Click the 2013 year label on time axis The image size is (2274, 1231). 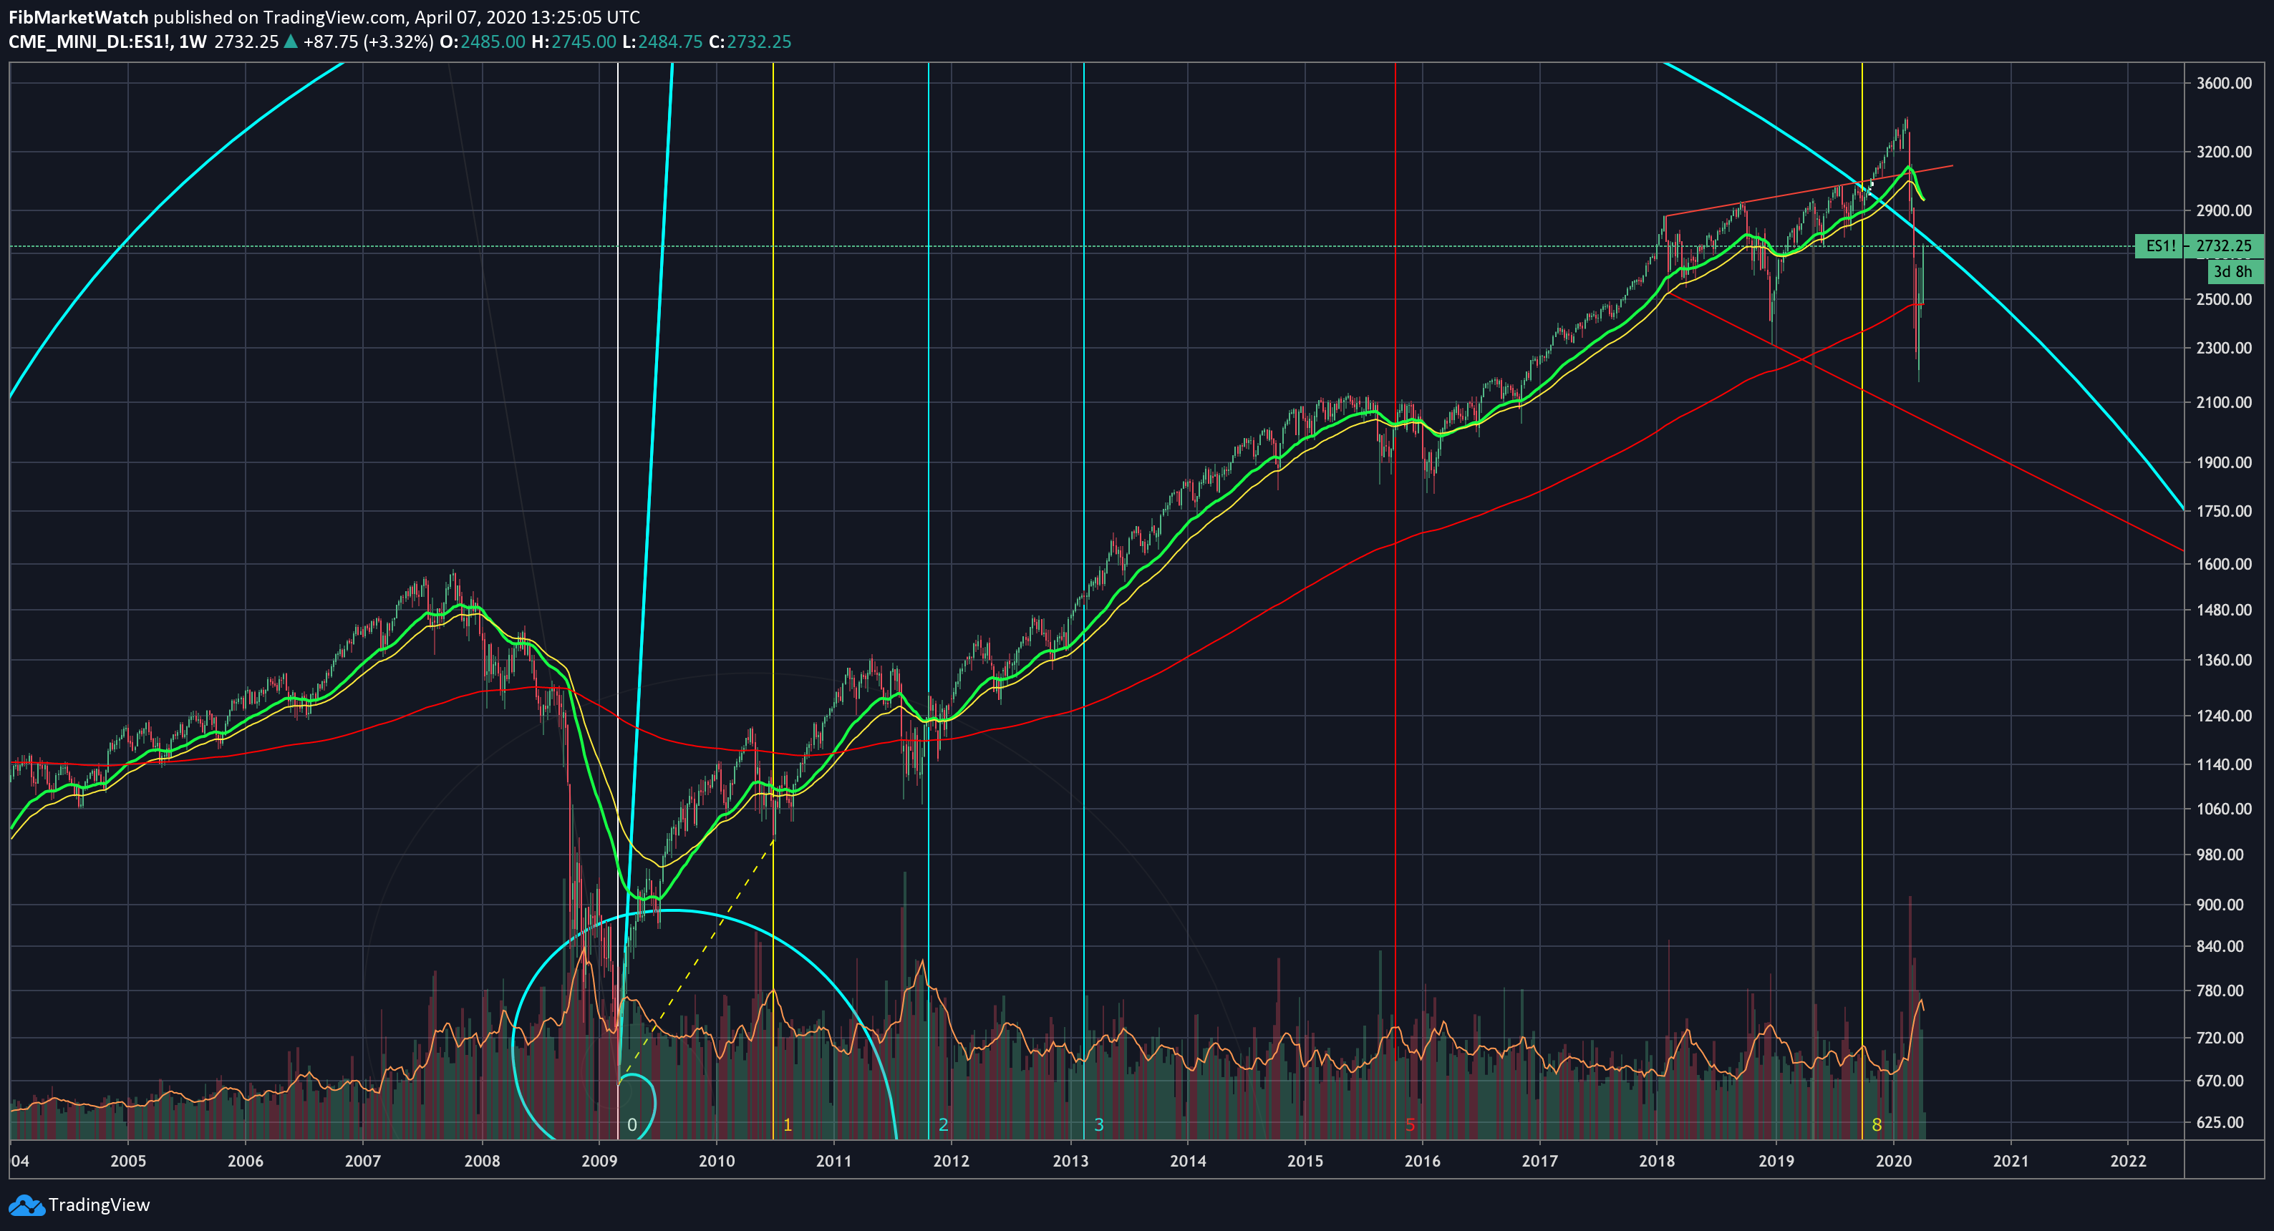click(x=1071, y=1160)
